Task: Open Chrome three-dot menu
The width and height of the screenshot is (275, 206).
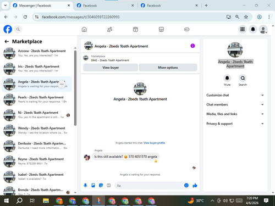Action: 269,17
